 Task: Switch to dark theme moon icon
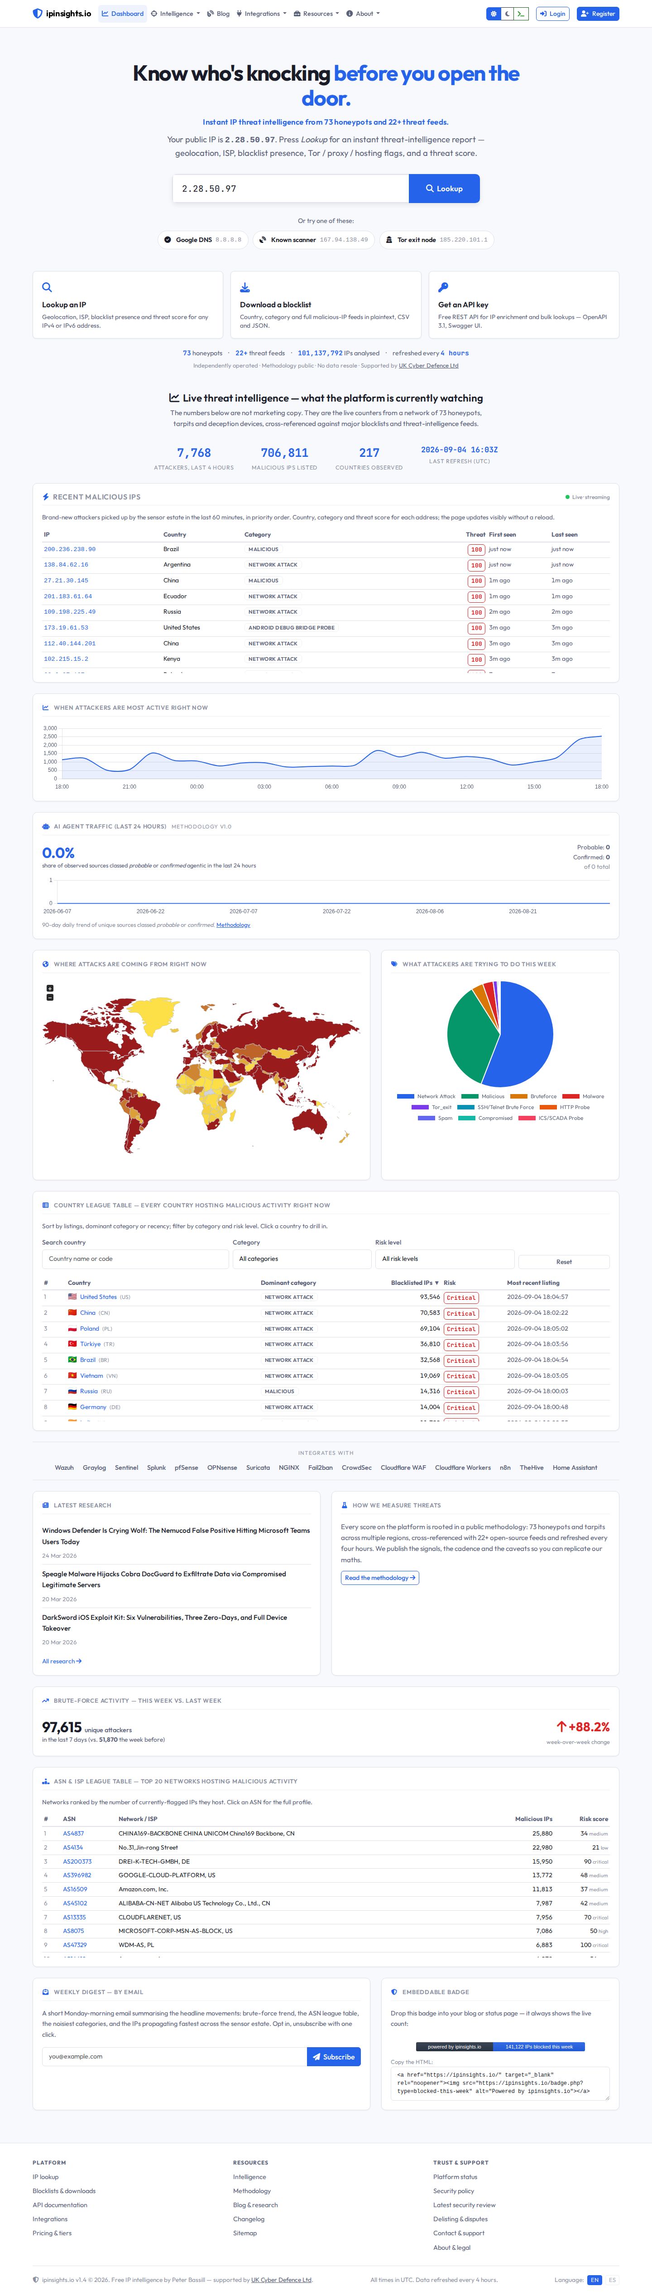pyautogui.click(x=508, y=13)
